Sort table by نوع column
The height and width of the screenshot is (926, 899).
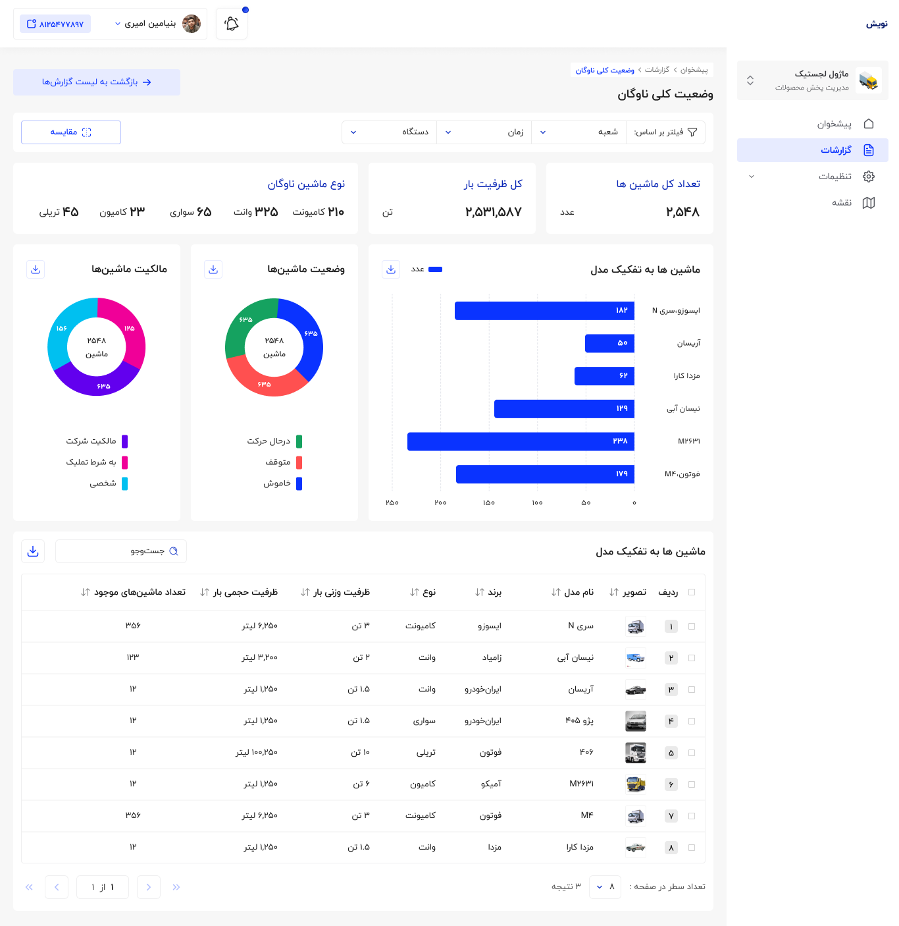[414, 592]
